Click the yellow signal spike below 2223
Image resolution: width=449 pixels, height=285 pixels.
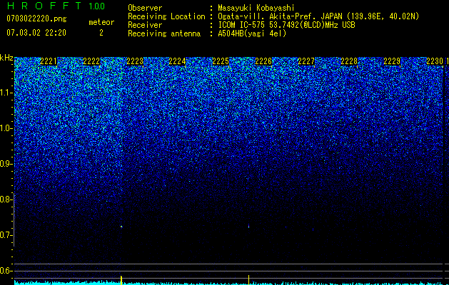(121, 280)
